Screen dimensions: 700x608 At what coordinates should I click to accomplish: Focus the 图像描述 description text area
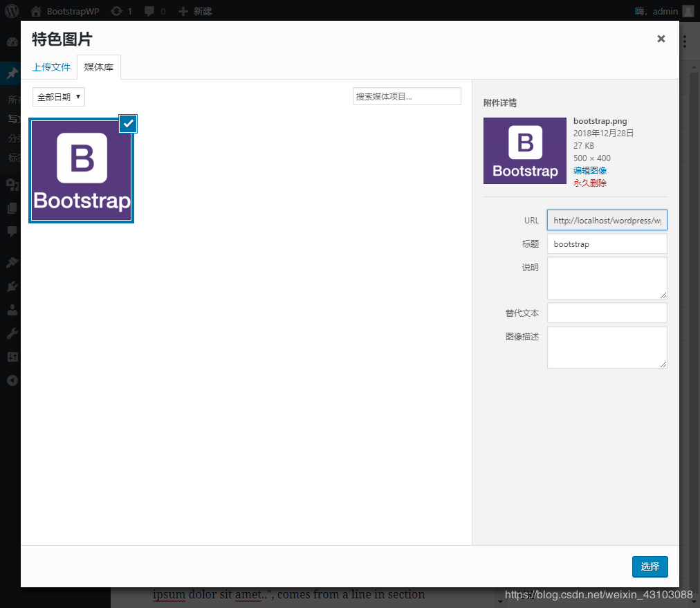click(x=607, y=347)
